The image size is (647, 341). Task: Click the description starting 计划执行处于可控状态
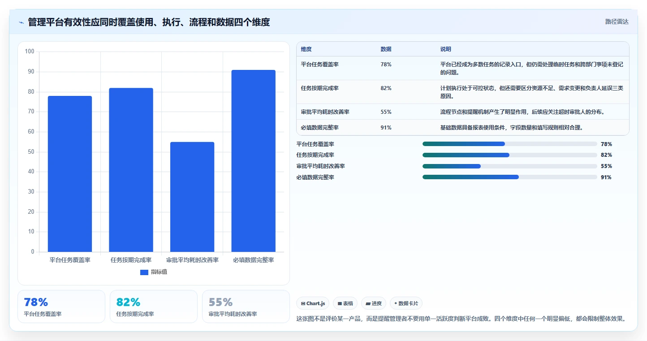(x=532, y=92)
